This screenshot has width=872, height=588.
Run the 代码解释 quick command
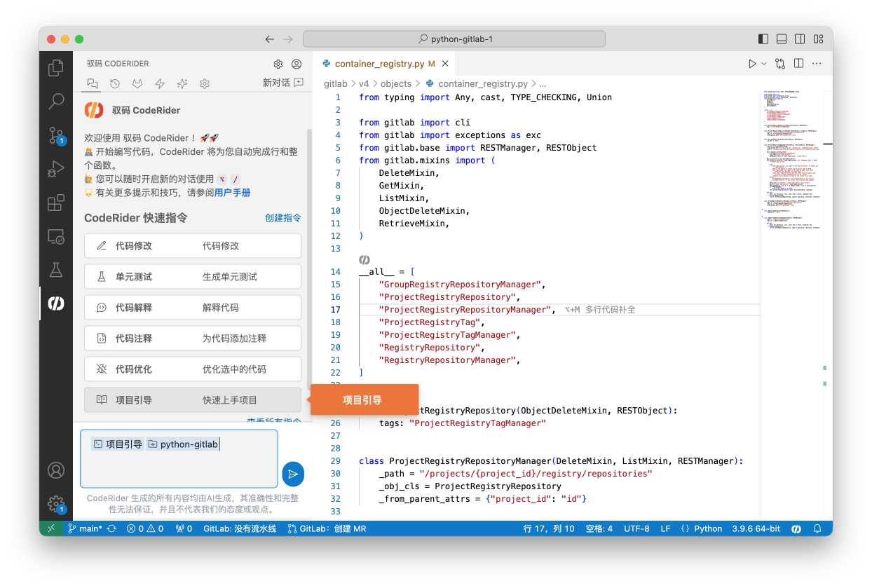193,308
